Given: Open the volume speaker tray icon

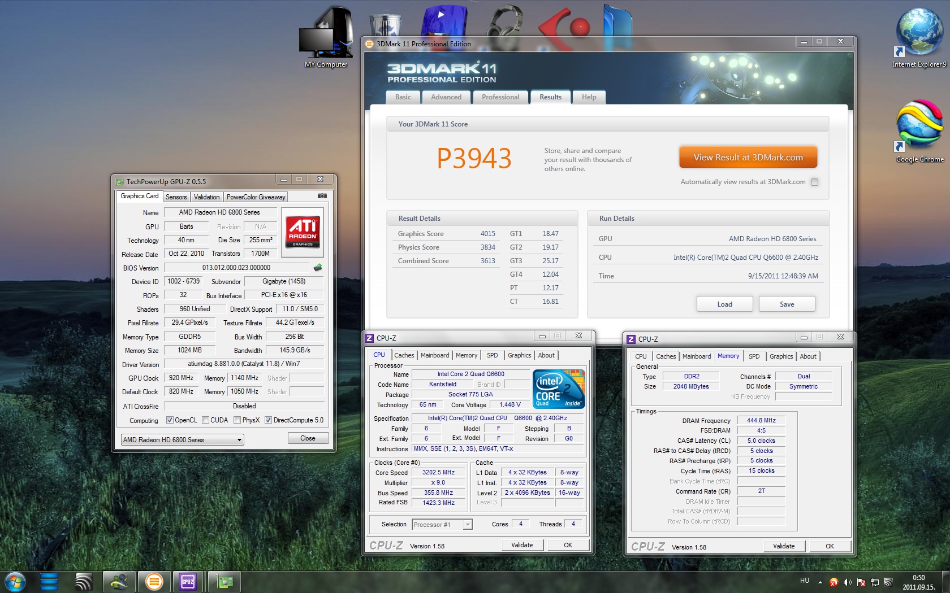Looking at the screenshot, I should point(847,582).
